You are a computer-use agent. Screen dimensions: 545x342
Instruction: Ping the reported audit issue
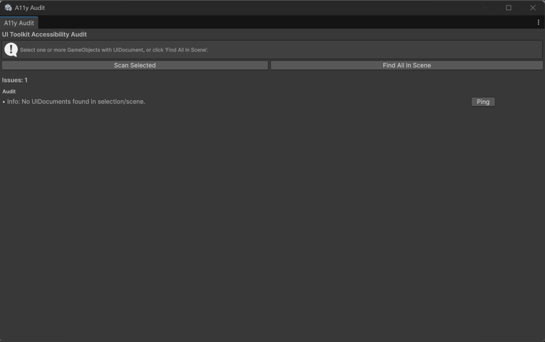(x=483, y=101)
